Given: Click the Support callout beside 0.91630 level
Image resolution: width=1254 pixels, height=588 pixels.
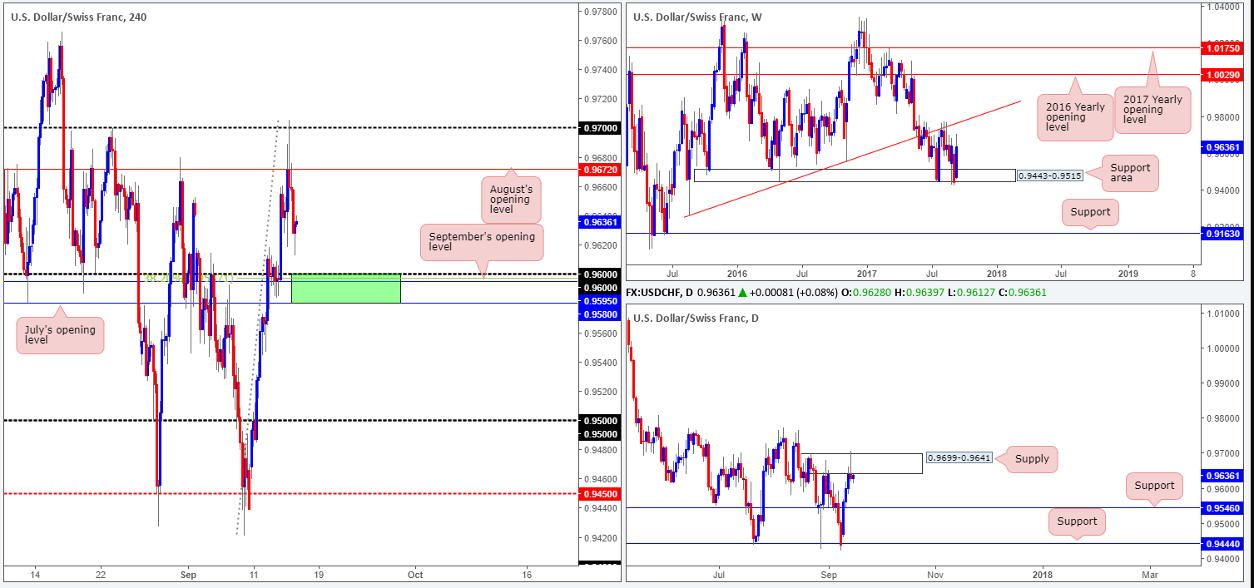Looking at the screenshot, I should tap(1090, 212).
